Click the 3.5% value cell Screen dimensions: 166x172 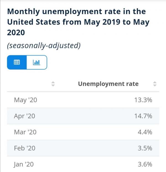click(145, 148)
